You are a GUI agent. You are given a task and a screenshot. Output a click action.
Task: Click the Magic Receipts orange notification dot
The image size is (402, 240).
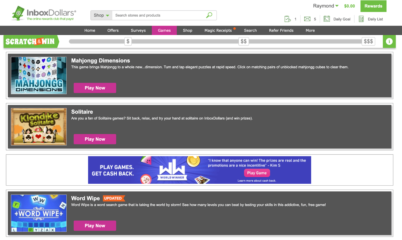click(234, 28)
